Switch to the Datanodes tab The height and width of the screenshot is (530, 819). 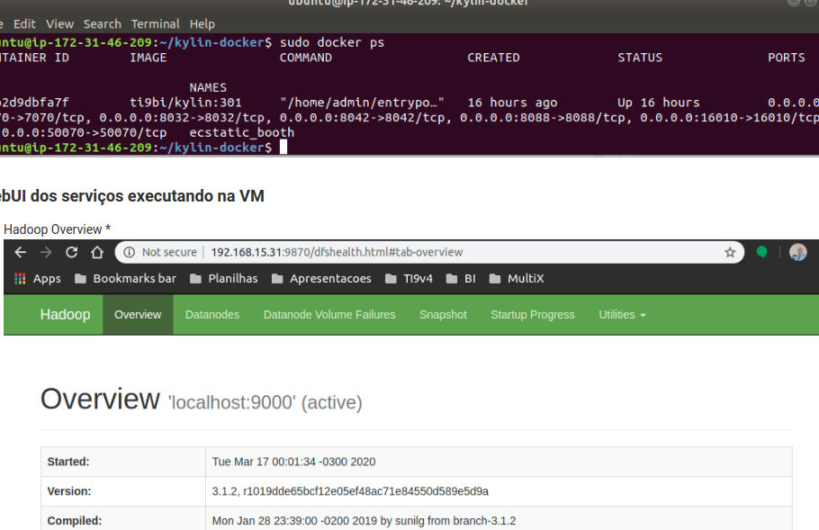pos(212,315)
